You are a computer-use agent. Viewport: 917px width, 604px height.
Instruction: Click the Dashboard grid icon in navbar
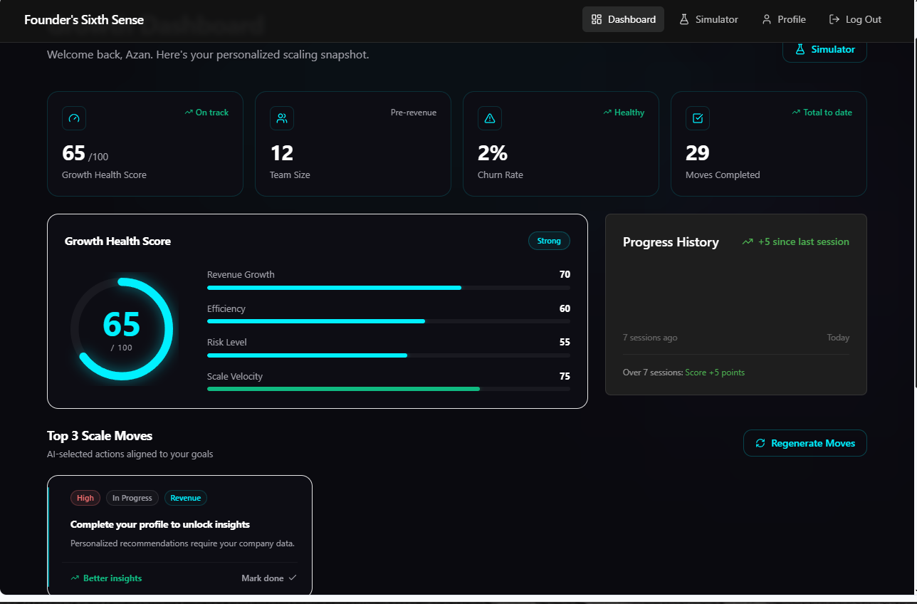click(x=597, y=19)
